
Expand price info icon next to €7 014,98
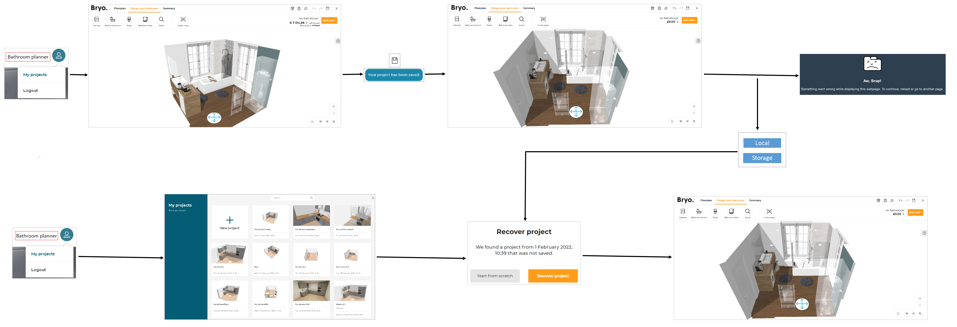[x=307, y=23]
